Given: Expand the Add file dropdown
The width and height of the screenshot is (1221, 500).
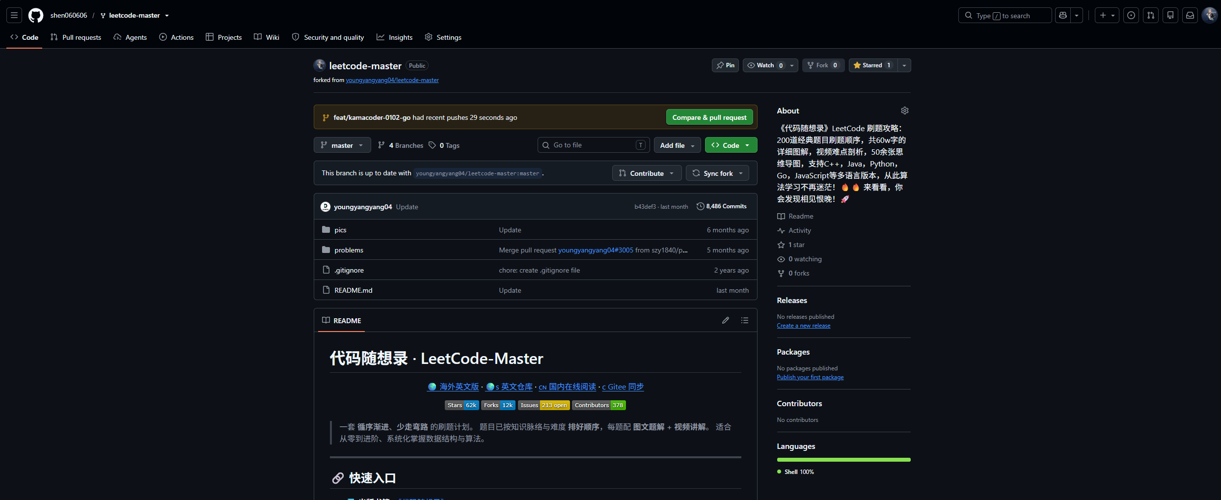Looking at the screenshot, I should 678,145.
